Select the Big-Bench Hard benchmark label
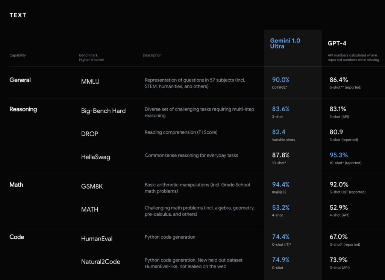Viewport: 385px width, 280px height. coord(103,111)
